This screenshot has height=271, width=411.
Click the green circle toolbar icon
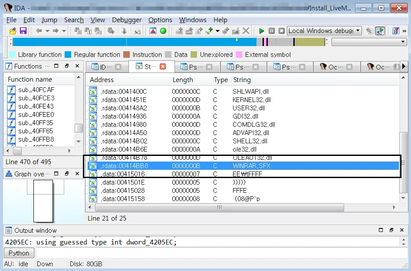[163, 31]
